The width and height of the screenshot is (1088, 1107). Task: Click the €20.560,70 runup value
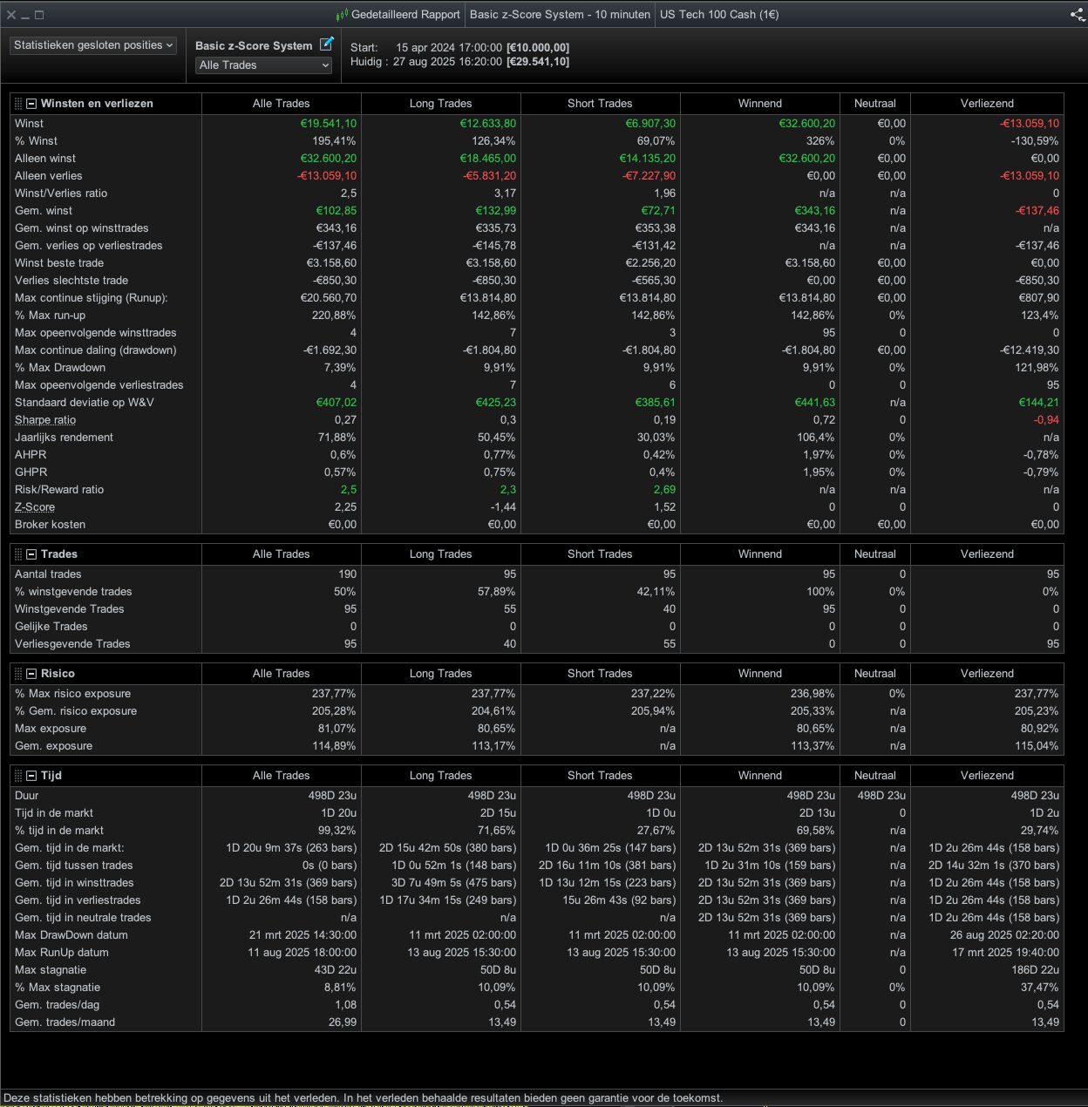(329, 298)
